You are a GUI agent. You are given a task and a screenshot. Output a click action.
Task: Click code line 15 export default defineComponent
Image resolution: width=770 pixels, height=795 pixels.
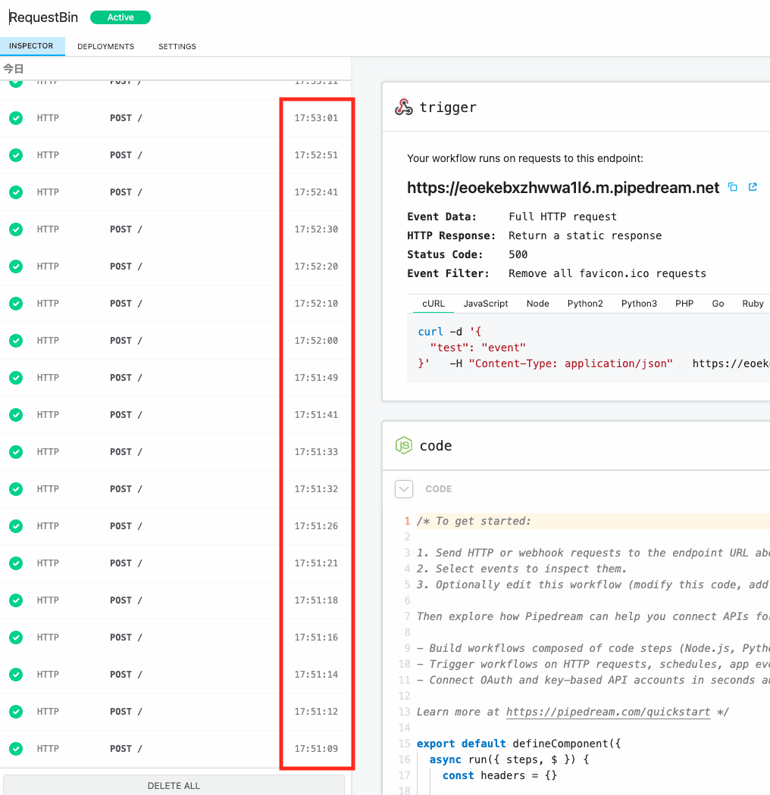click(518, 744)
